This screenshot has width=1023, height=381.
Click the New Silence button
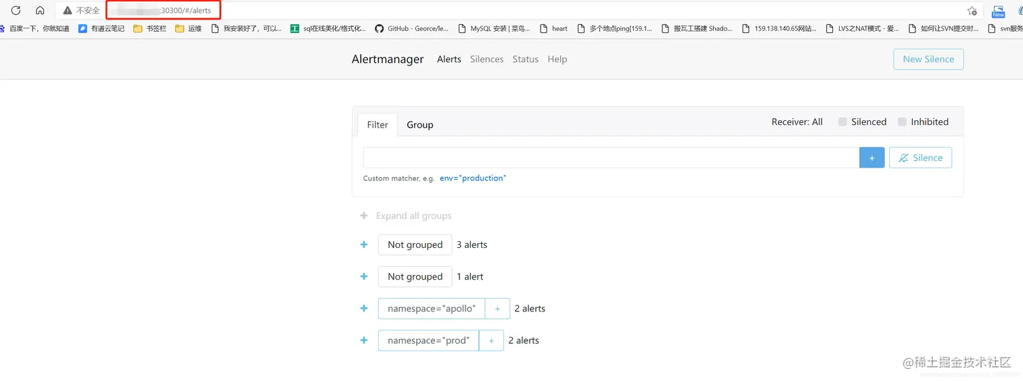928,59
